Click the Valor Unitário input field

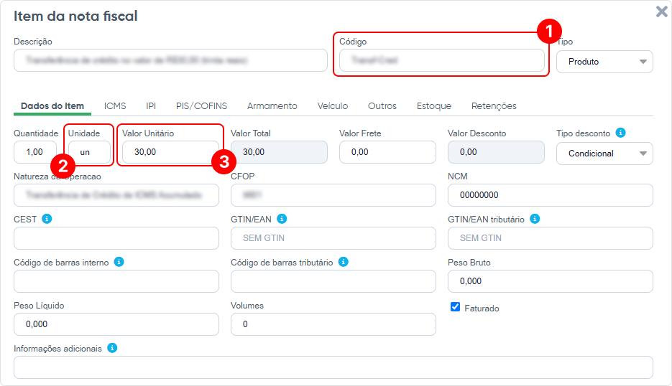170,152
